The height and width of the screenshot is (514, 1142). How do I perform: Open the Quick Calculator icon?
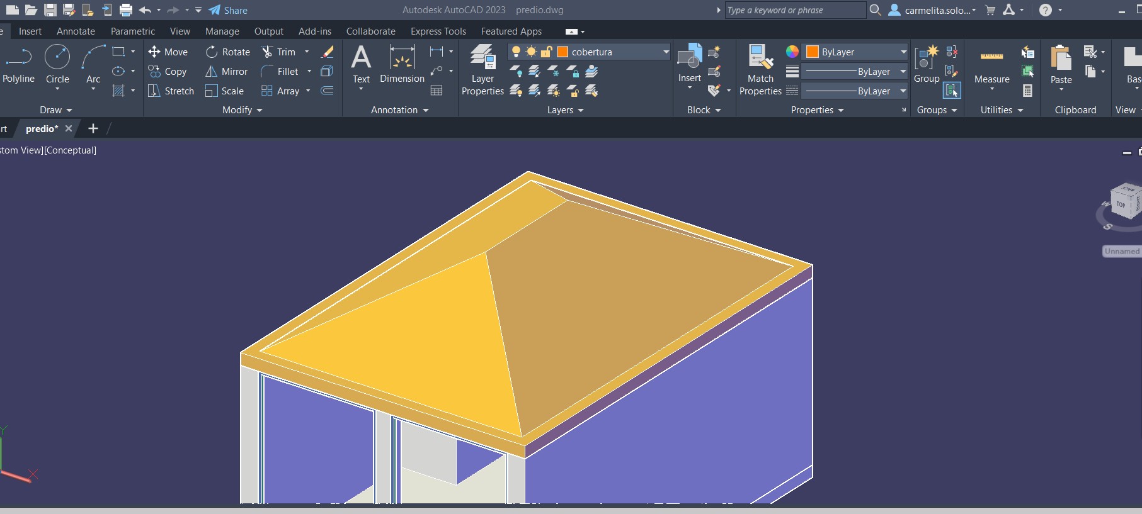click(1027, 91)
